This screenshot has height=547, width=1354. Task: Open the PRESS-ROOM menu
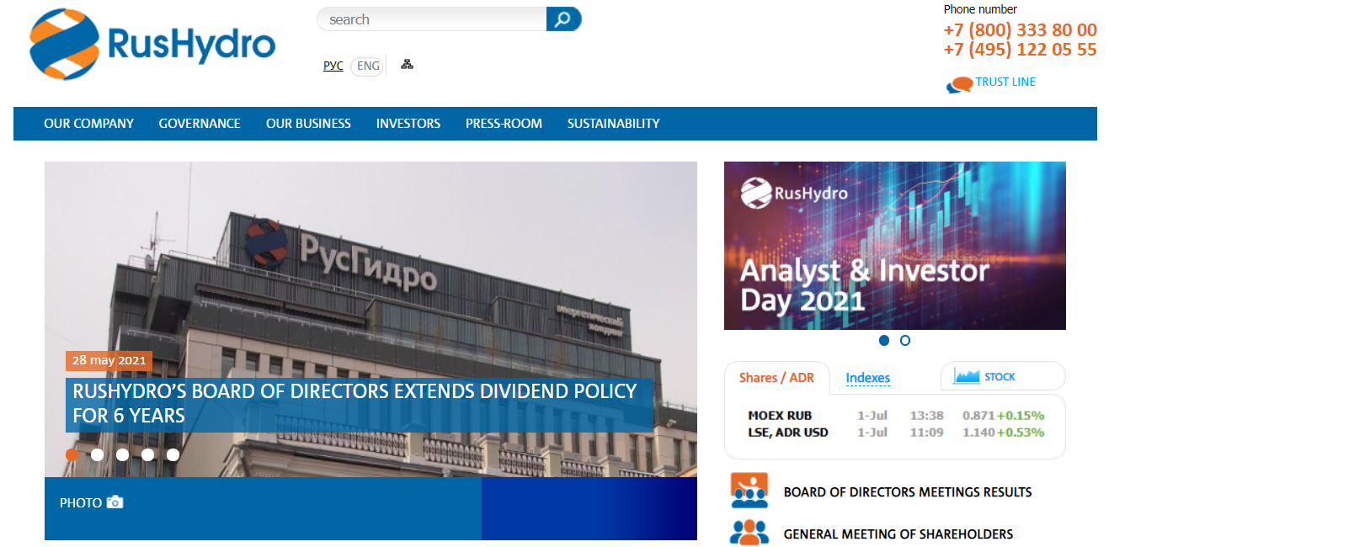(504, 124)
